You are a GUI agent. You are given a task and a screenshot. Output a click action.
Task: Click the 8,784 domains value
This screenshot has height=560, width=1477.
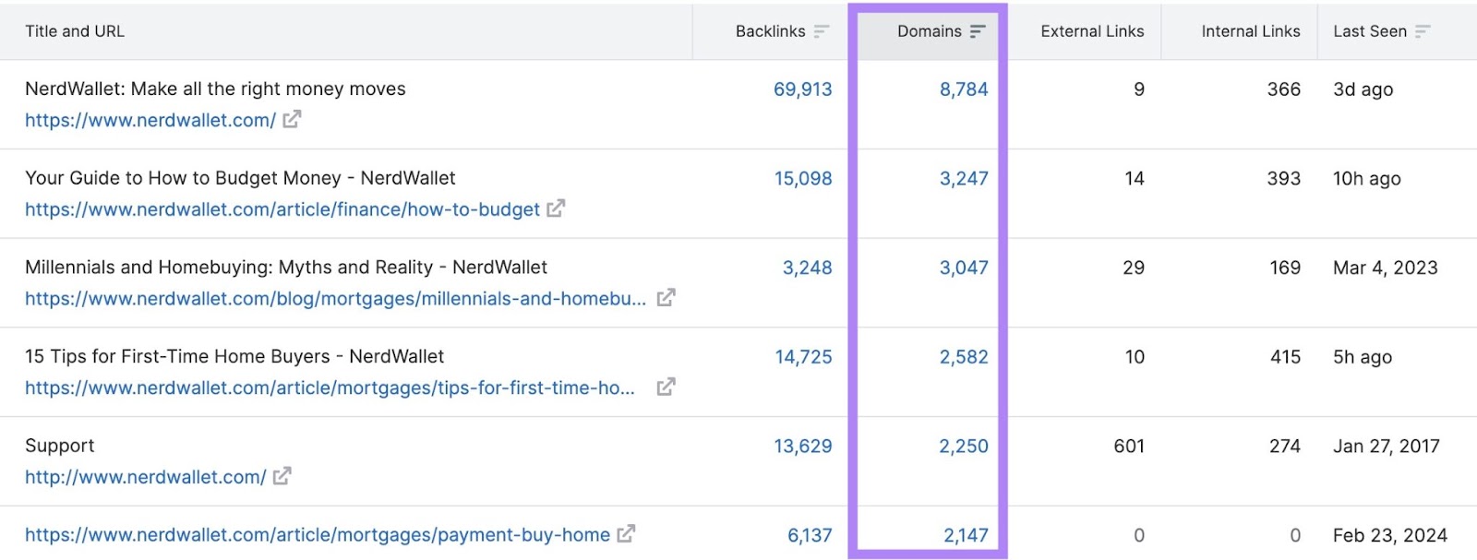coord(963,89)
